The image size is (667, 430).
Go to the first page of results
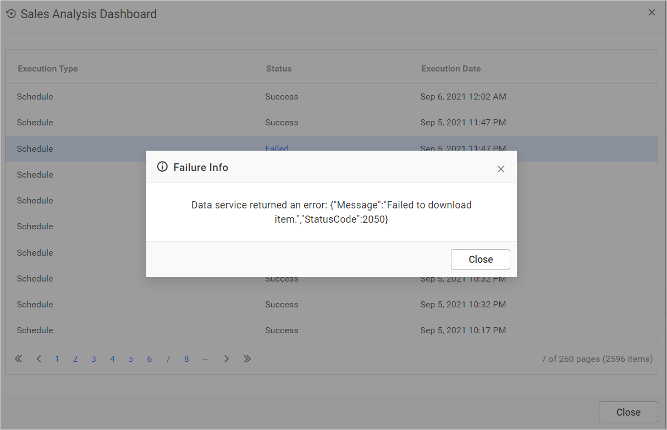pos(19,359)
